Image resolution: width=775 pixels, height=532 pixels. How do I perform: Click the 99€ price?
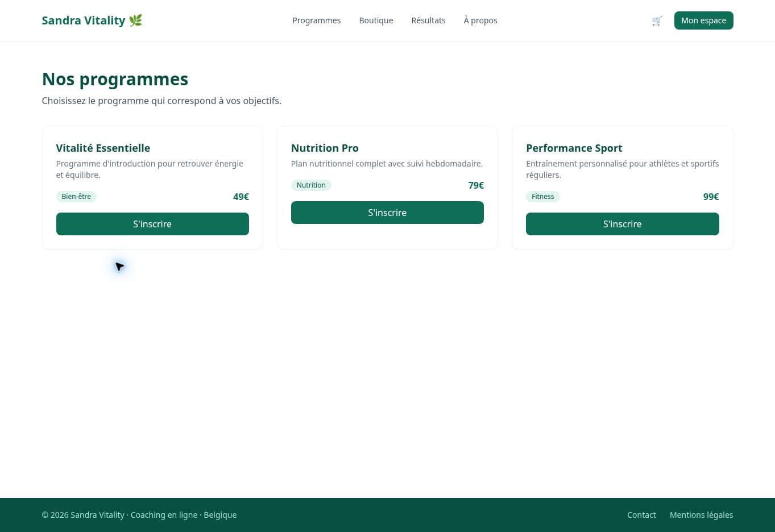(711, 197)
